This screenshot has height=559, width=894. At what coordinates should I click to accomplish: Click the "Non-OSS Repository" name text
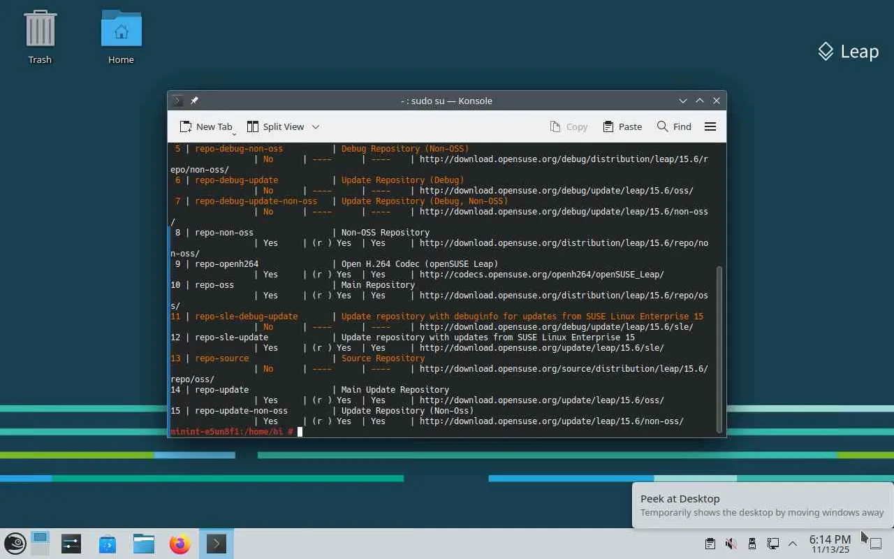(x=386, y=233)
